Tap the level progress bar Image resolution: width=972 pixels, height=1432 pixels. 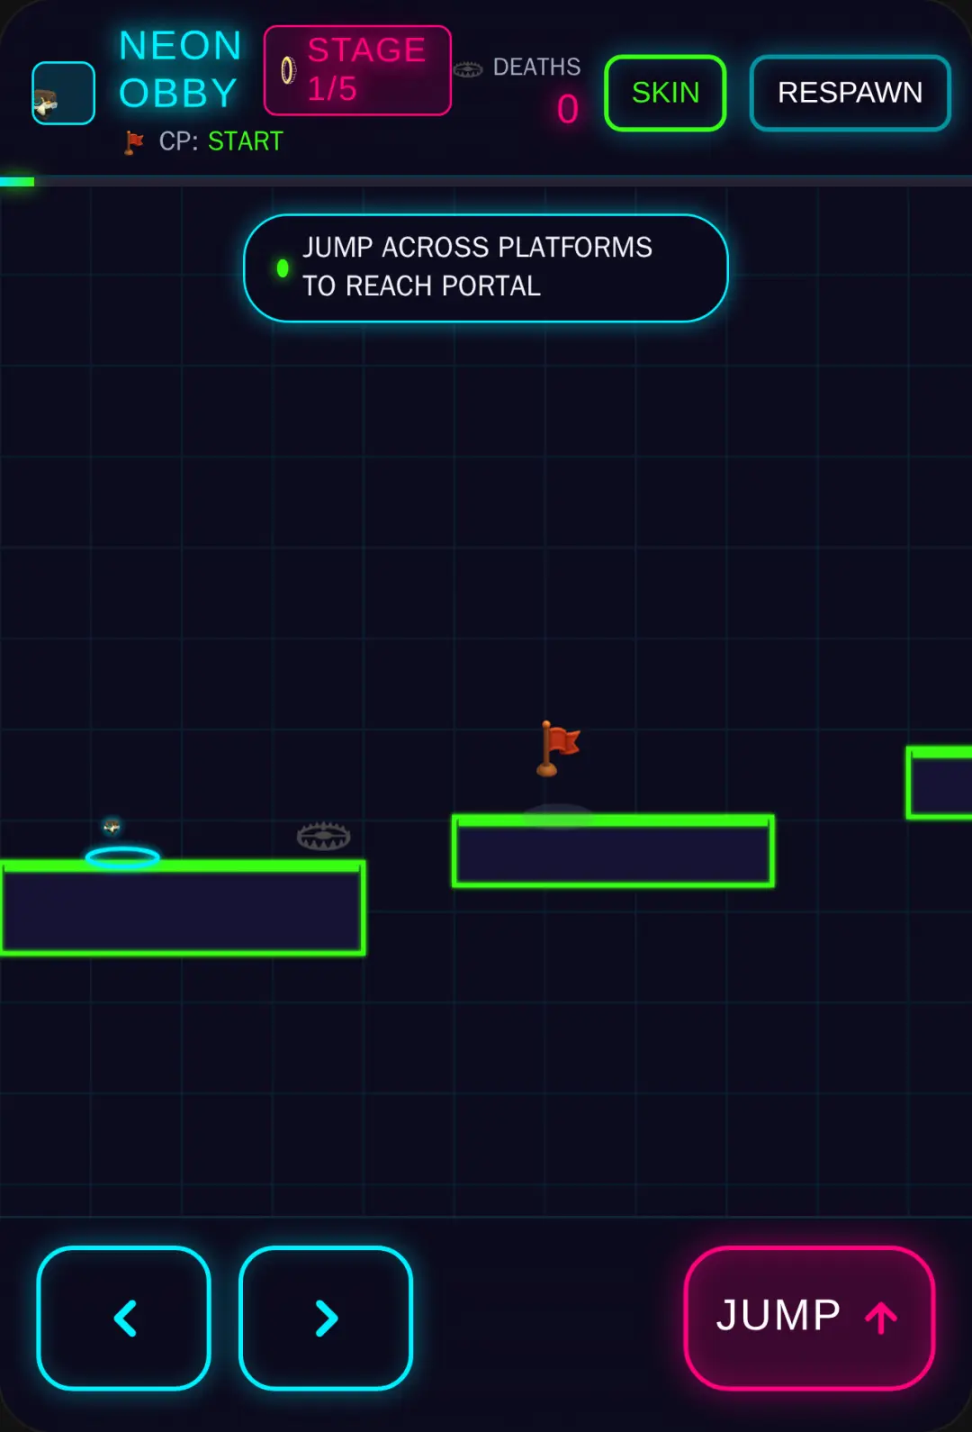486,182
